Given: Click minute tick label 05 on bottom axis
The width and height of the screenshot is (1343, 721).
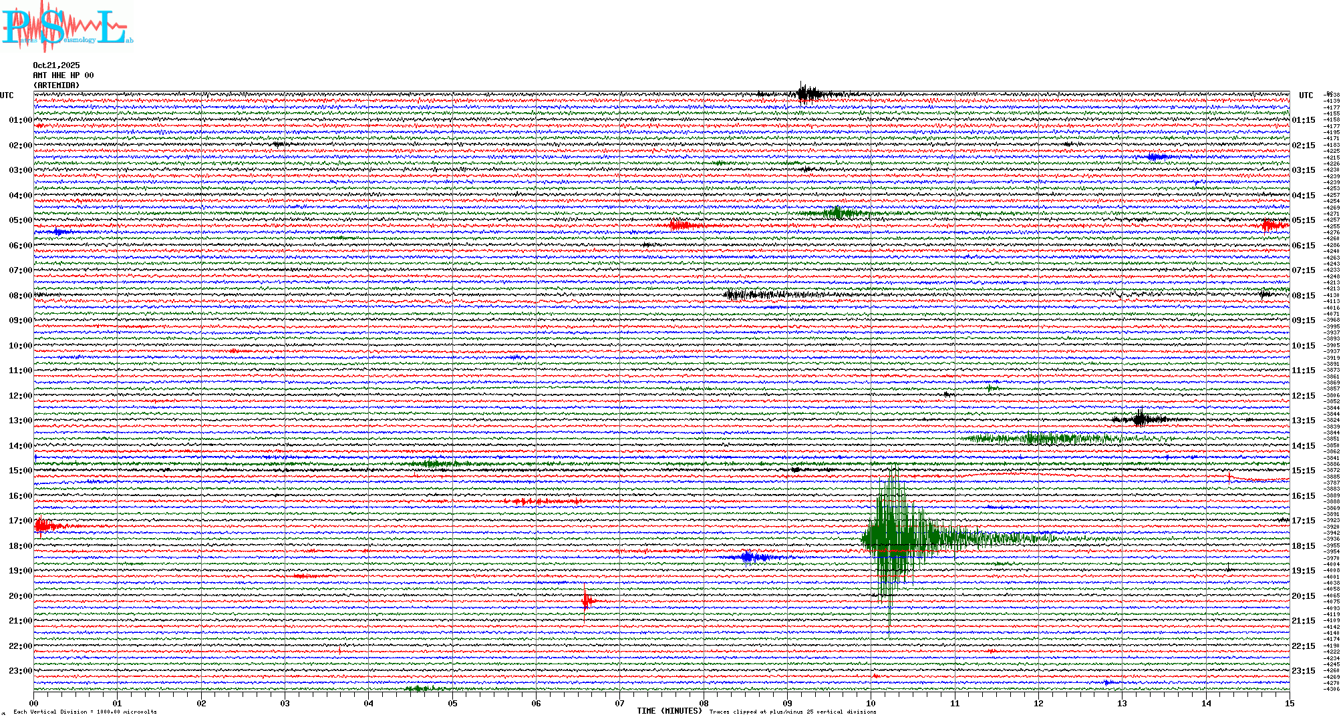Looking at the screenshot, I should click(x=452, y=704).
